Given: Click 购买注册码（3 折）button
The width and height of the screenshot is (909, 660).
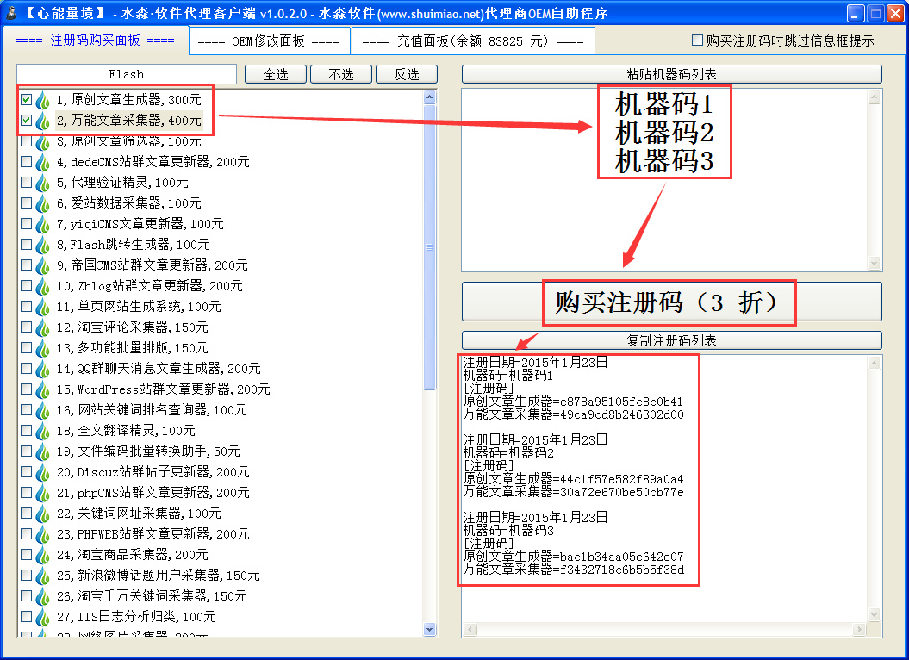Looking at the screenshot, I should click(672, 302).
